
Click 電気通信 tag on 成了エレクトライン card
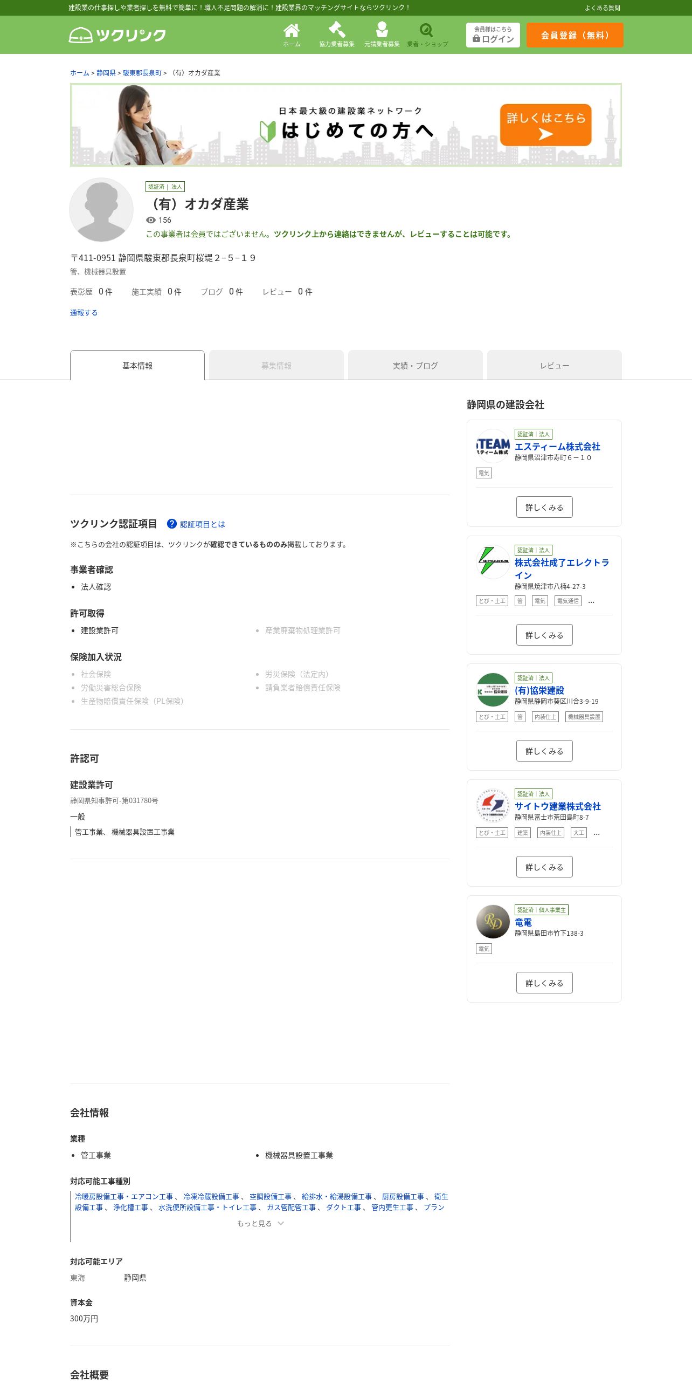click(x=568, y=601)
